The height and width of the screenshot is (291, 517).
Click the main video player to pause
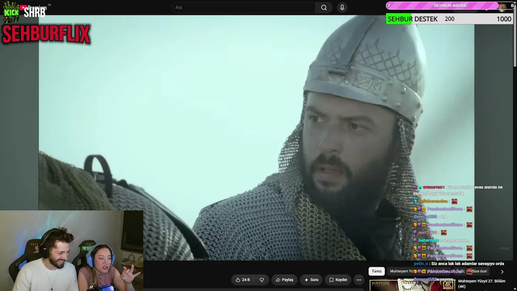[x=256, y=137]
